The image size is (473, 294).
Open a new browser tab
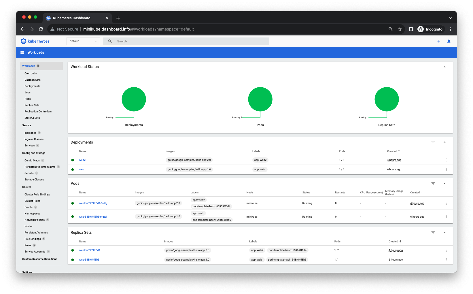(x=118, y=18)
